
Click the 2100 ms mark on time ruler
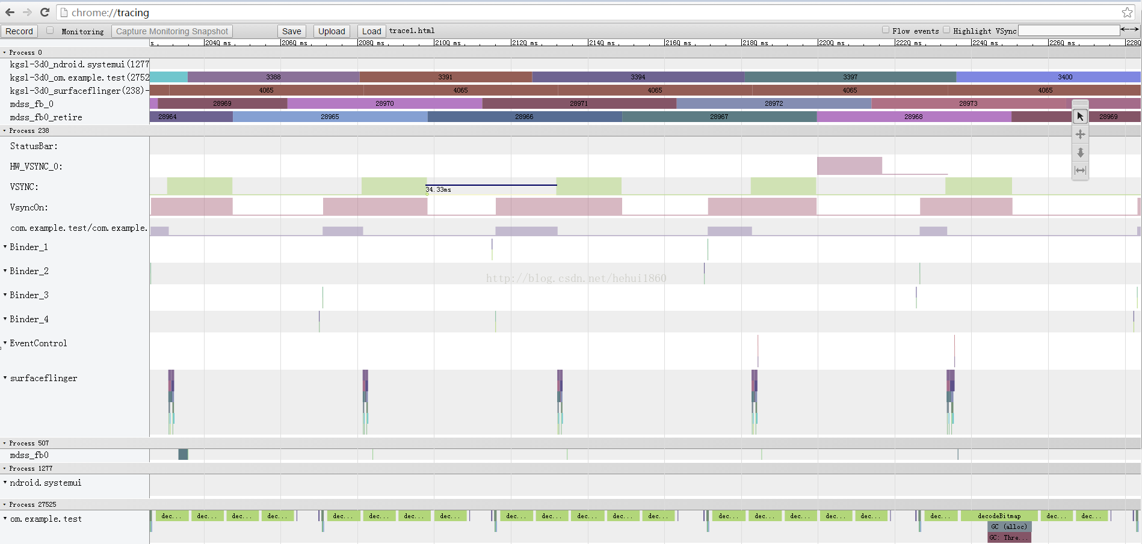pyautogui.click(x=448, y=43)
